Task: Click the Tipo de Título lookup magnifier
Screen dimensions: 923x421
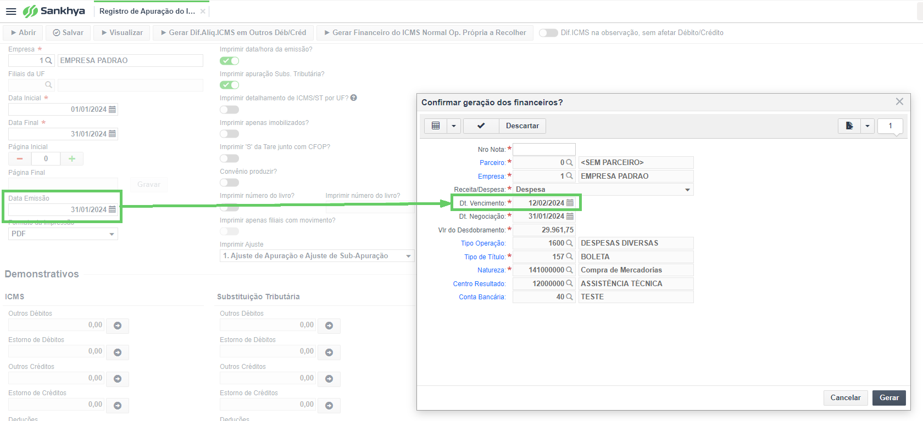Action: pos(569,257)
